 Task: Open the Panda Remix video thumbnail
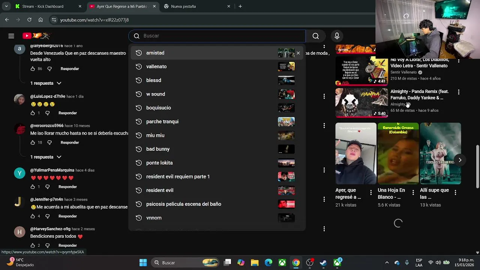pos(361,103)
